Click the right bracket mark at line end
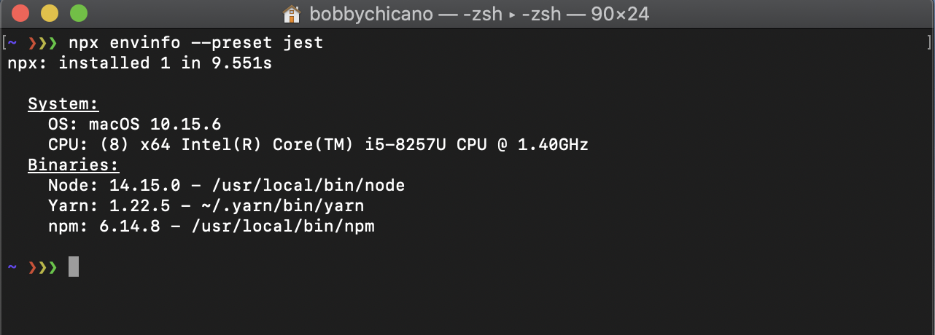935x335 pixels. 928,42
